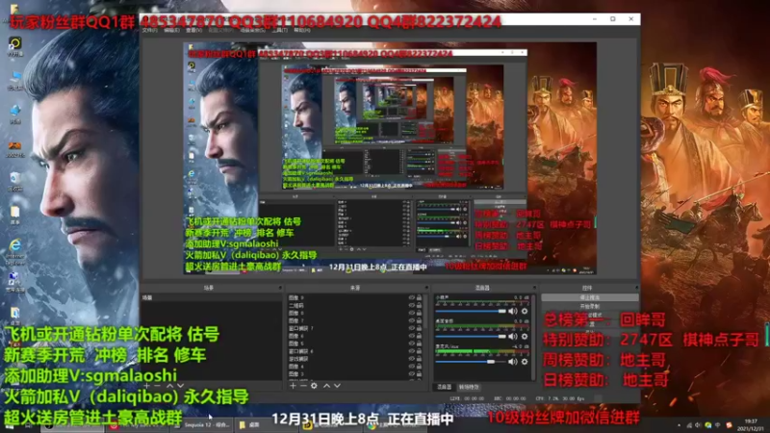This screenshot has width=770, height=433.
Task: Adjust the first mixer track volume slider
Action: pyautogui.click(x=471, y=311)
